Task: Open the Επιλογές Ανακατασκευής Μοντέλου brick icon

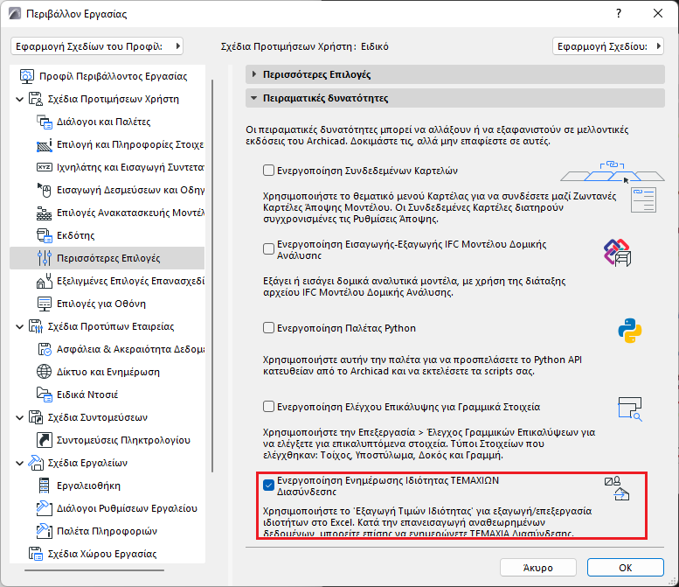Action: [x=45, y=213]
